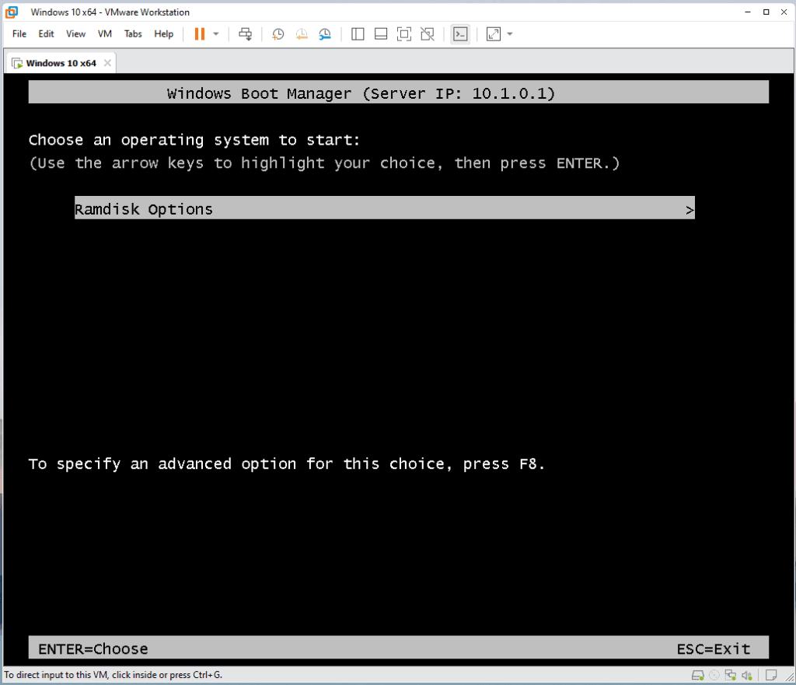Revert the VM to its previous snapshot

pos(302,34)
